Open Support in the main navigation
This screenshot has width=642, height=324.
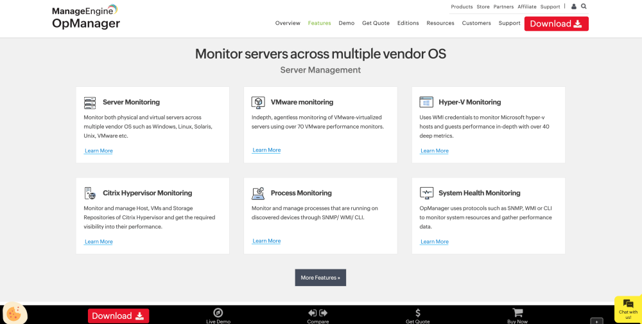[509, 23]
